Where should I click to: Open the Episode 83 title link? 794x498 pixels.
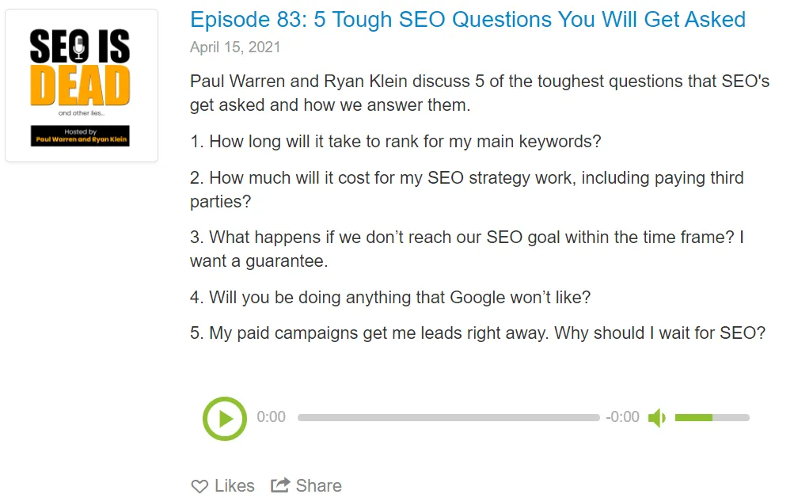[468, 20]
